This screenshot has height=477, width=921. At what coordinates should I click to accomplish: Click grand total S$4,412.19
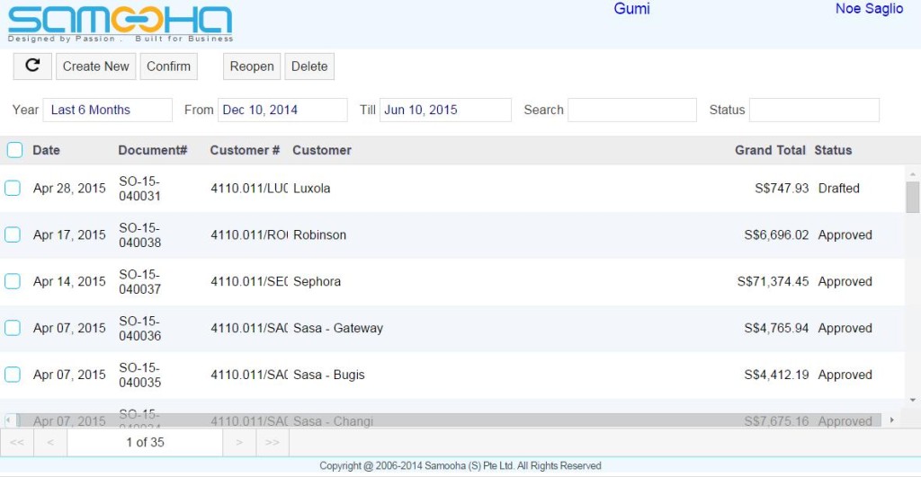776,375
